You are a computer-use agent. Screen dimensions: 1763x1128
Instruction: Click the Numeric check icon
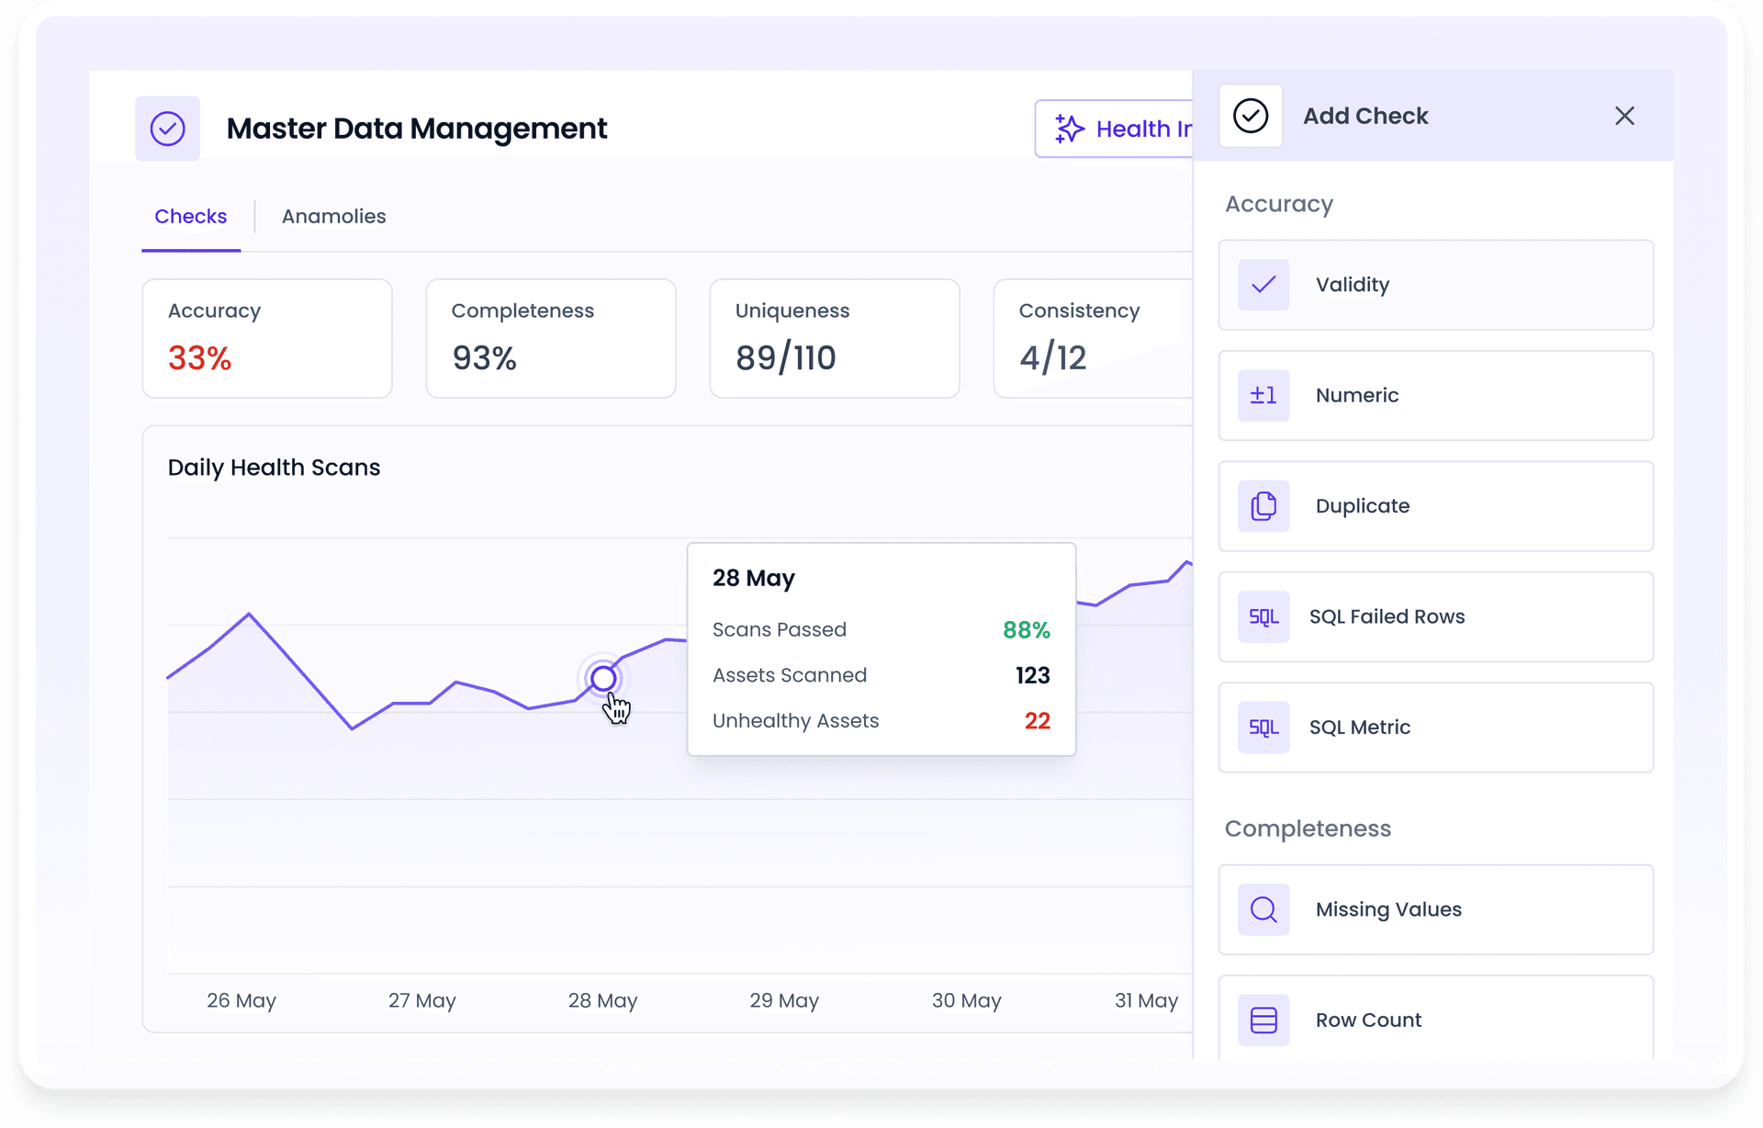pos(1263,395)
